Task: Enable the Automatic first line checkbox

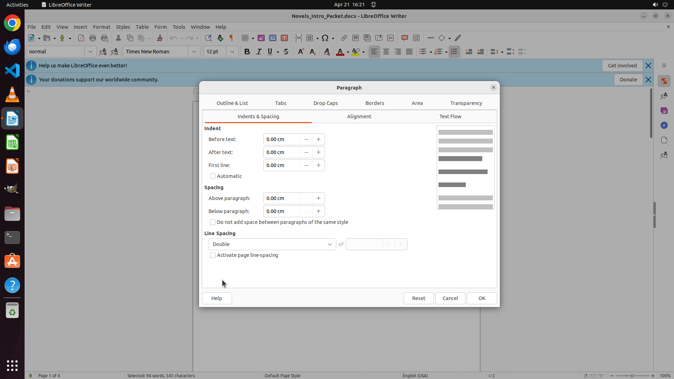Action: tap(213, 176)
